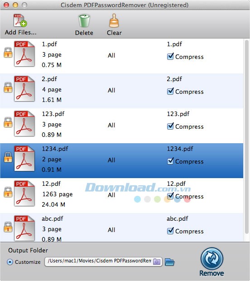This screenshot has width=250, height=281.
Task: Click the yellow minimize window button
Action: (x=15, y=5)
